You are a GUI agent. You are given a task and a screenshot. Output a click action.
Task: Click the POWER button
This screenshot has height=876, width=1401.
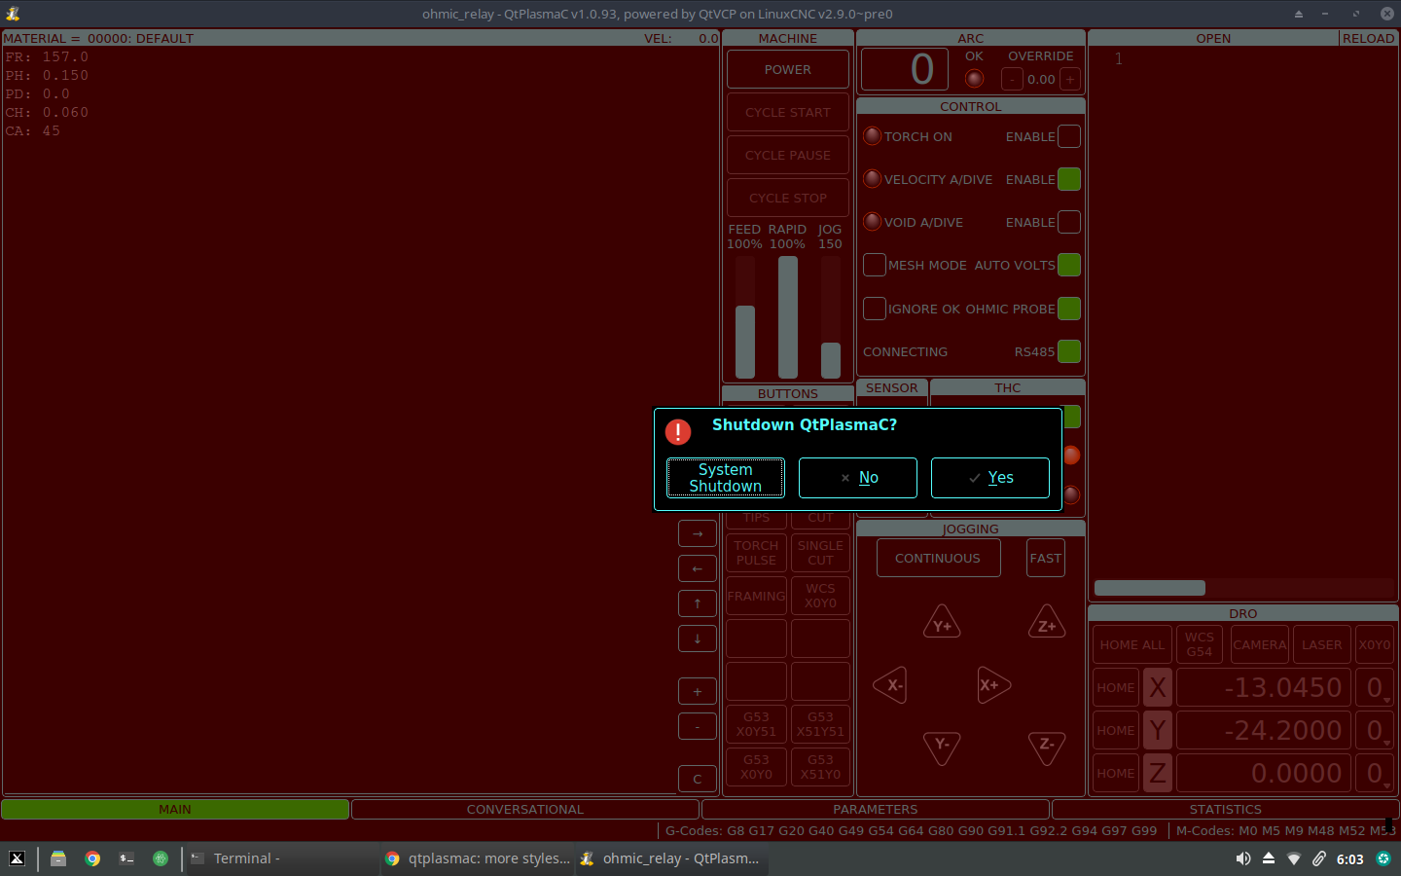(x=788, y=70)
